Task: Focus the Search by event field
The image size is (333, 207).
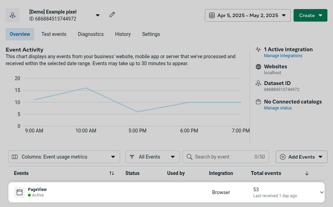Action: coord(226,157)
